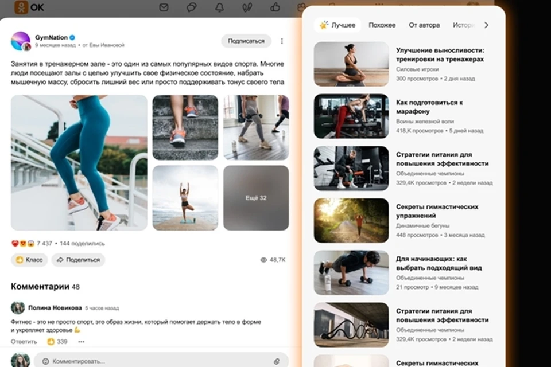Viewport: 551px width, 367px height.
Task: Click the "9 месяцев назад" post timestamp
Action: [x=55, y=45]
